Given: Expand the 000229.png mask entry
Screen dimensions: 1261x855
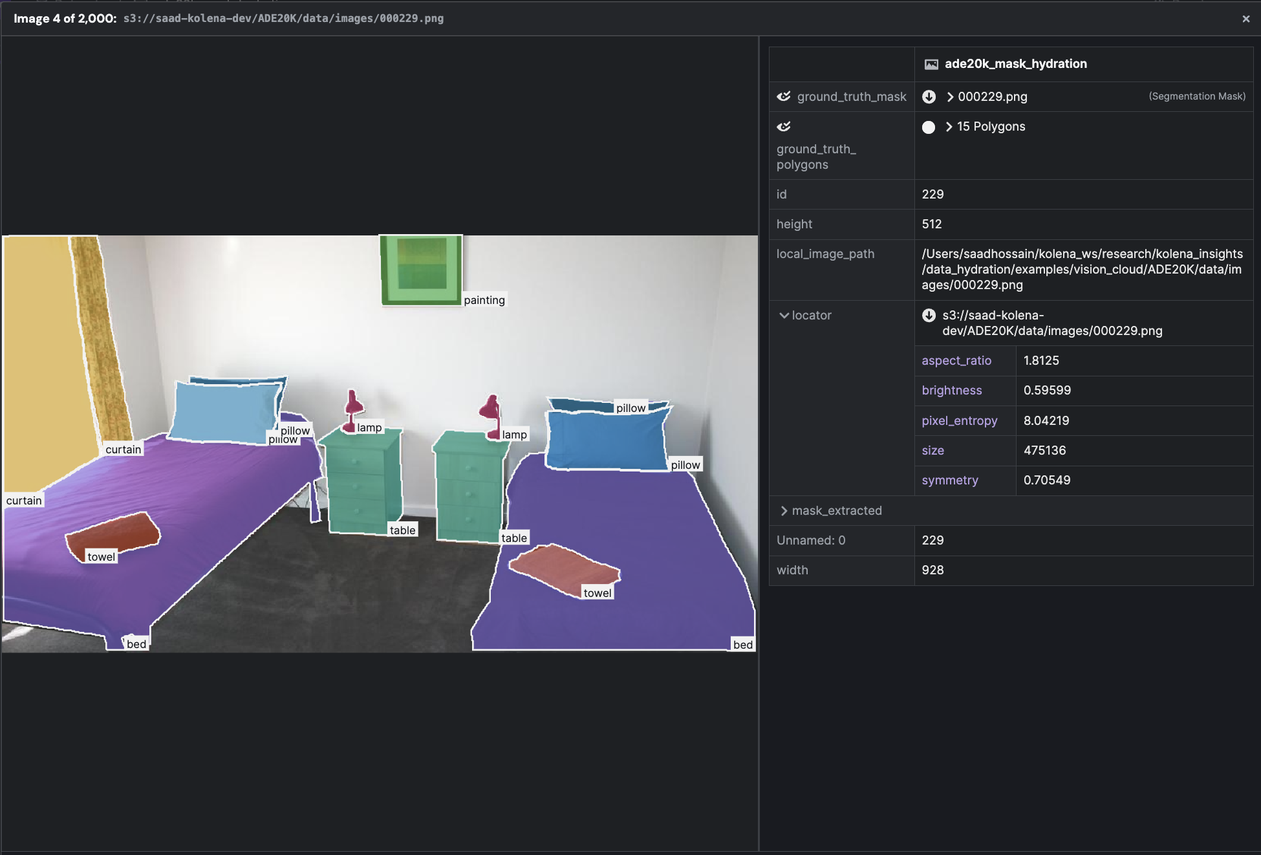Looking at the screenshot, I should tap(950, 97).
